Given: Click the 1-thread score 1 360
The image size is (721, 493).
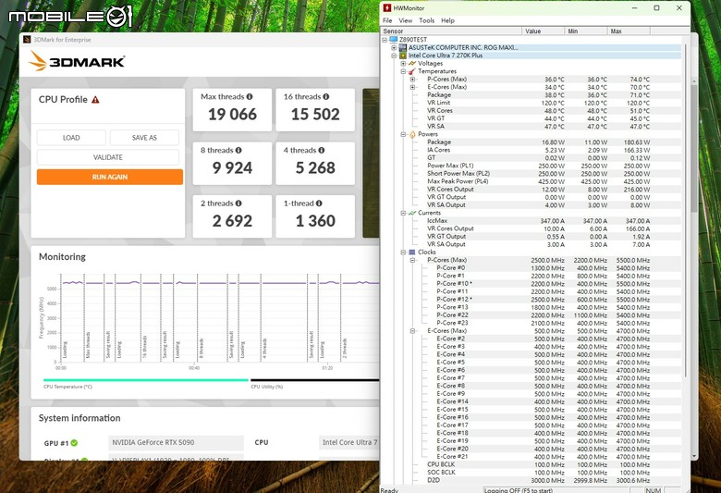Looking at the screenshot, I should tap(315, 221).
